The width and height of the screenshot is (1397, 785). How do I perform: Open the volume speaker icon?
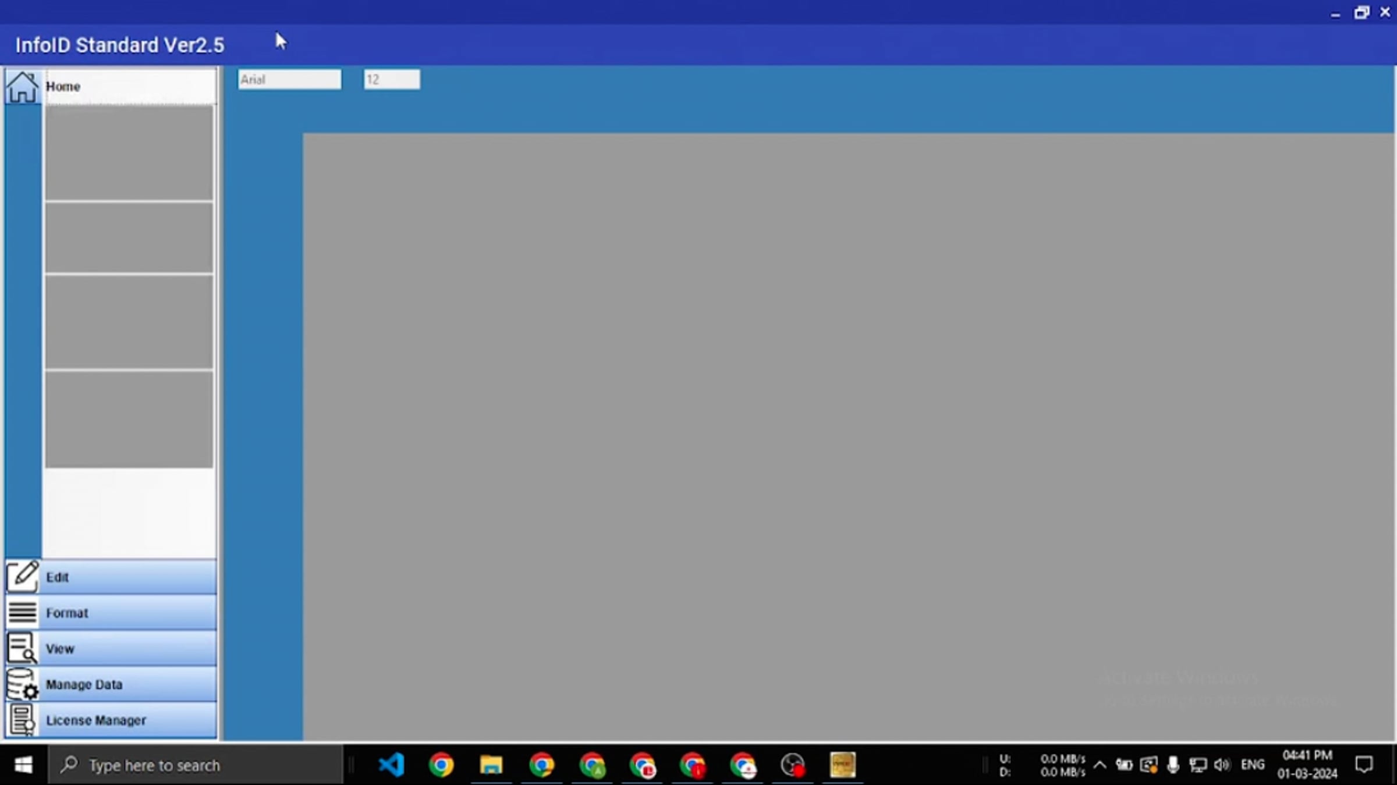1222,765
